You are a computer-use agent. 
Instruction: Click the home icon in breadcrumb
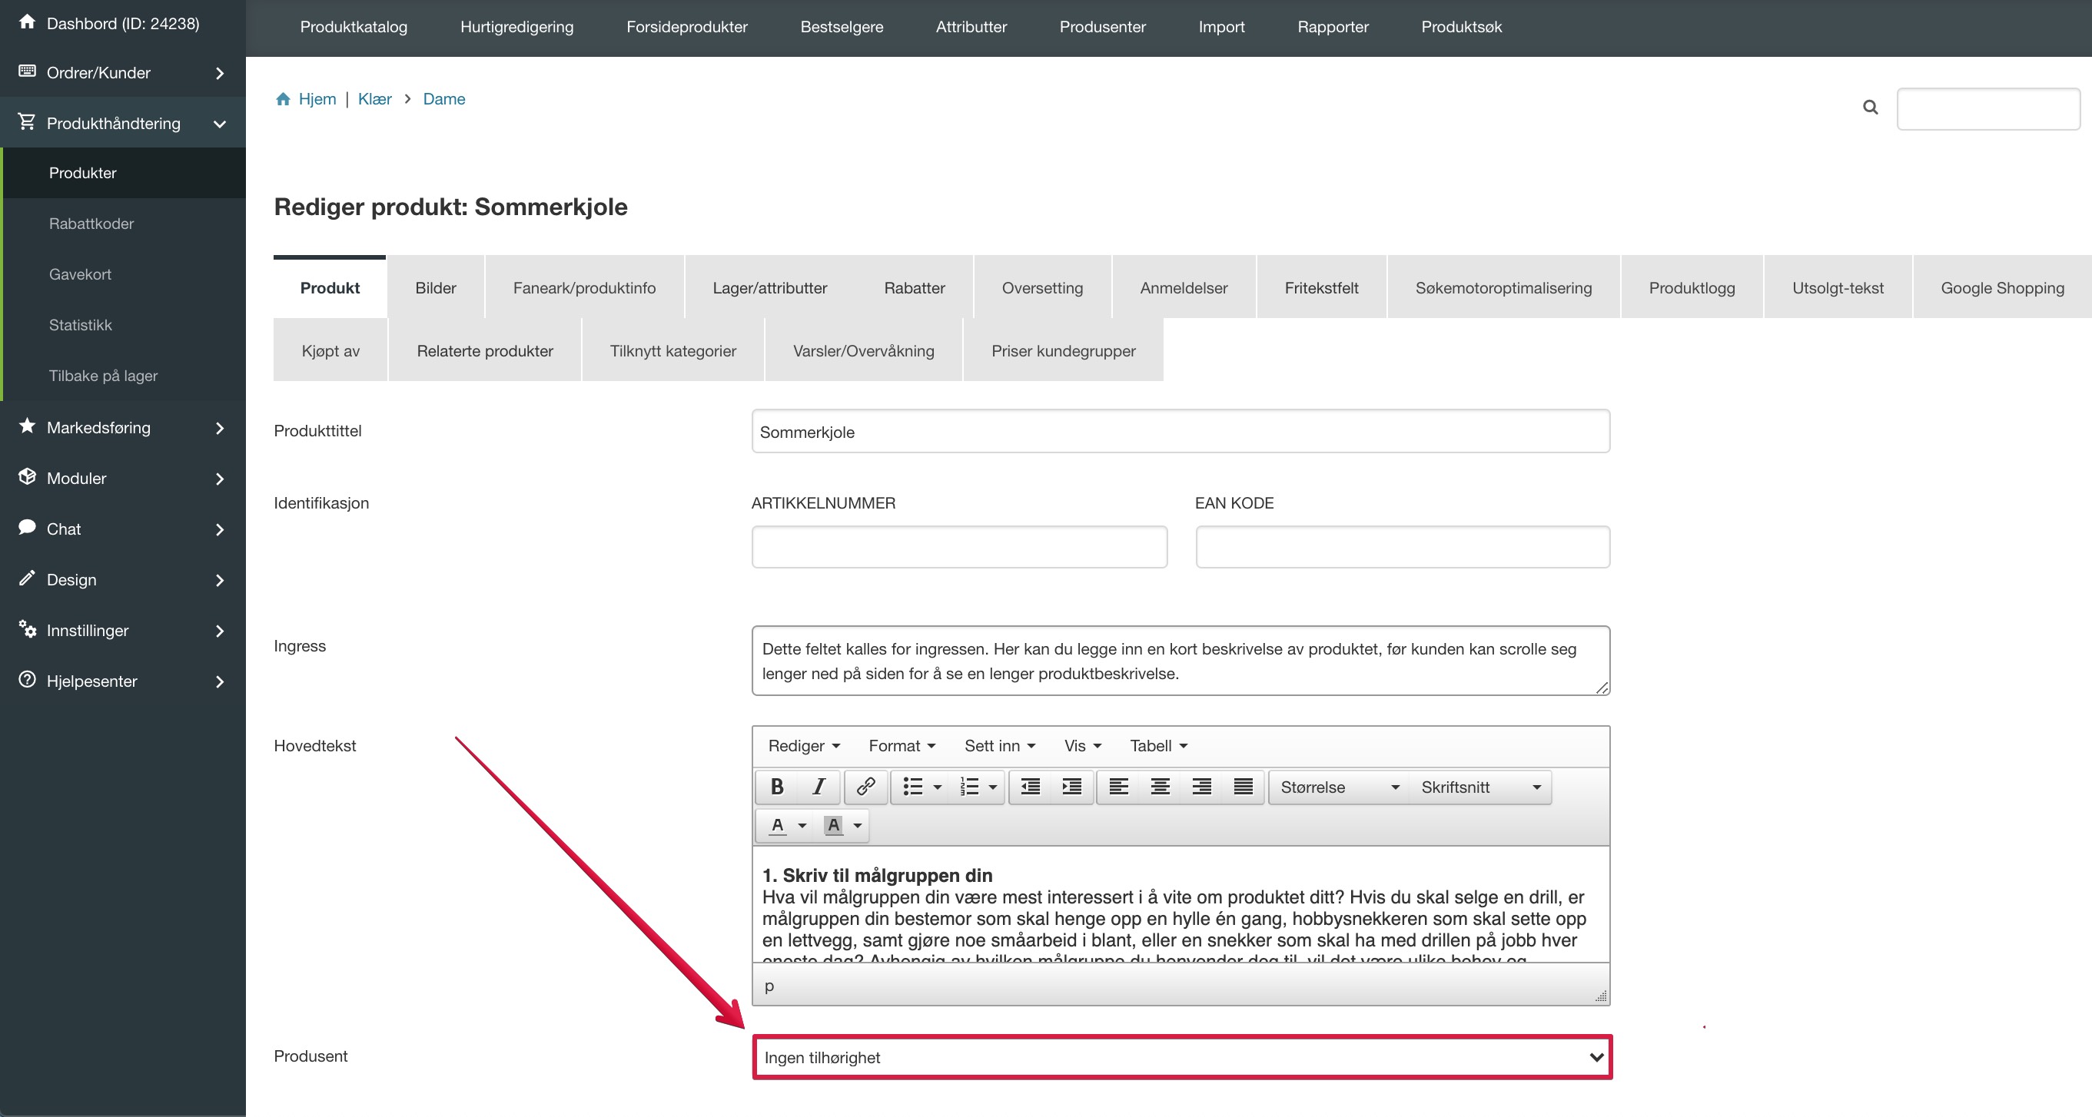pyautogui.click(x=283, y=99)
